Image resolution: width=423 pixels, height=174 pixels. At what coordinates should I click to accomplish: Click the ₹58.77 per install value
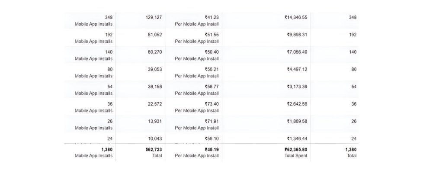pyautogui.click(x=211, y=87)
